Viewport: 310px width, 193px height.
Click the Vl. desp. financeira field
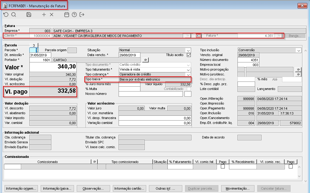pyautogui.click(x=155, y=118)
